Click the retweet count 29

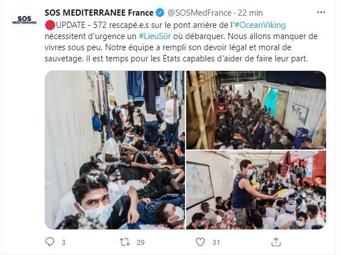click(140, 242)
